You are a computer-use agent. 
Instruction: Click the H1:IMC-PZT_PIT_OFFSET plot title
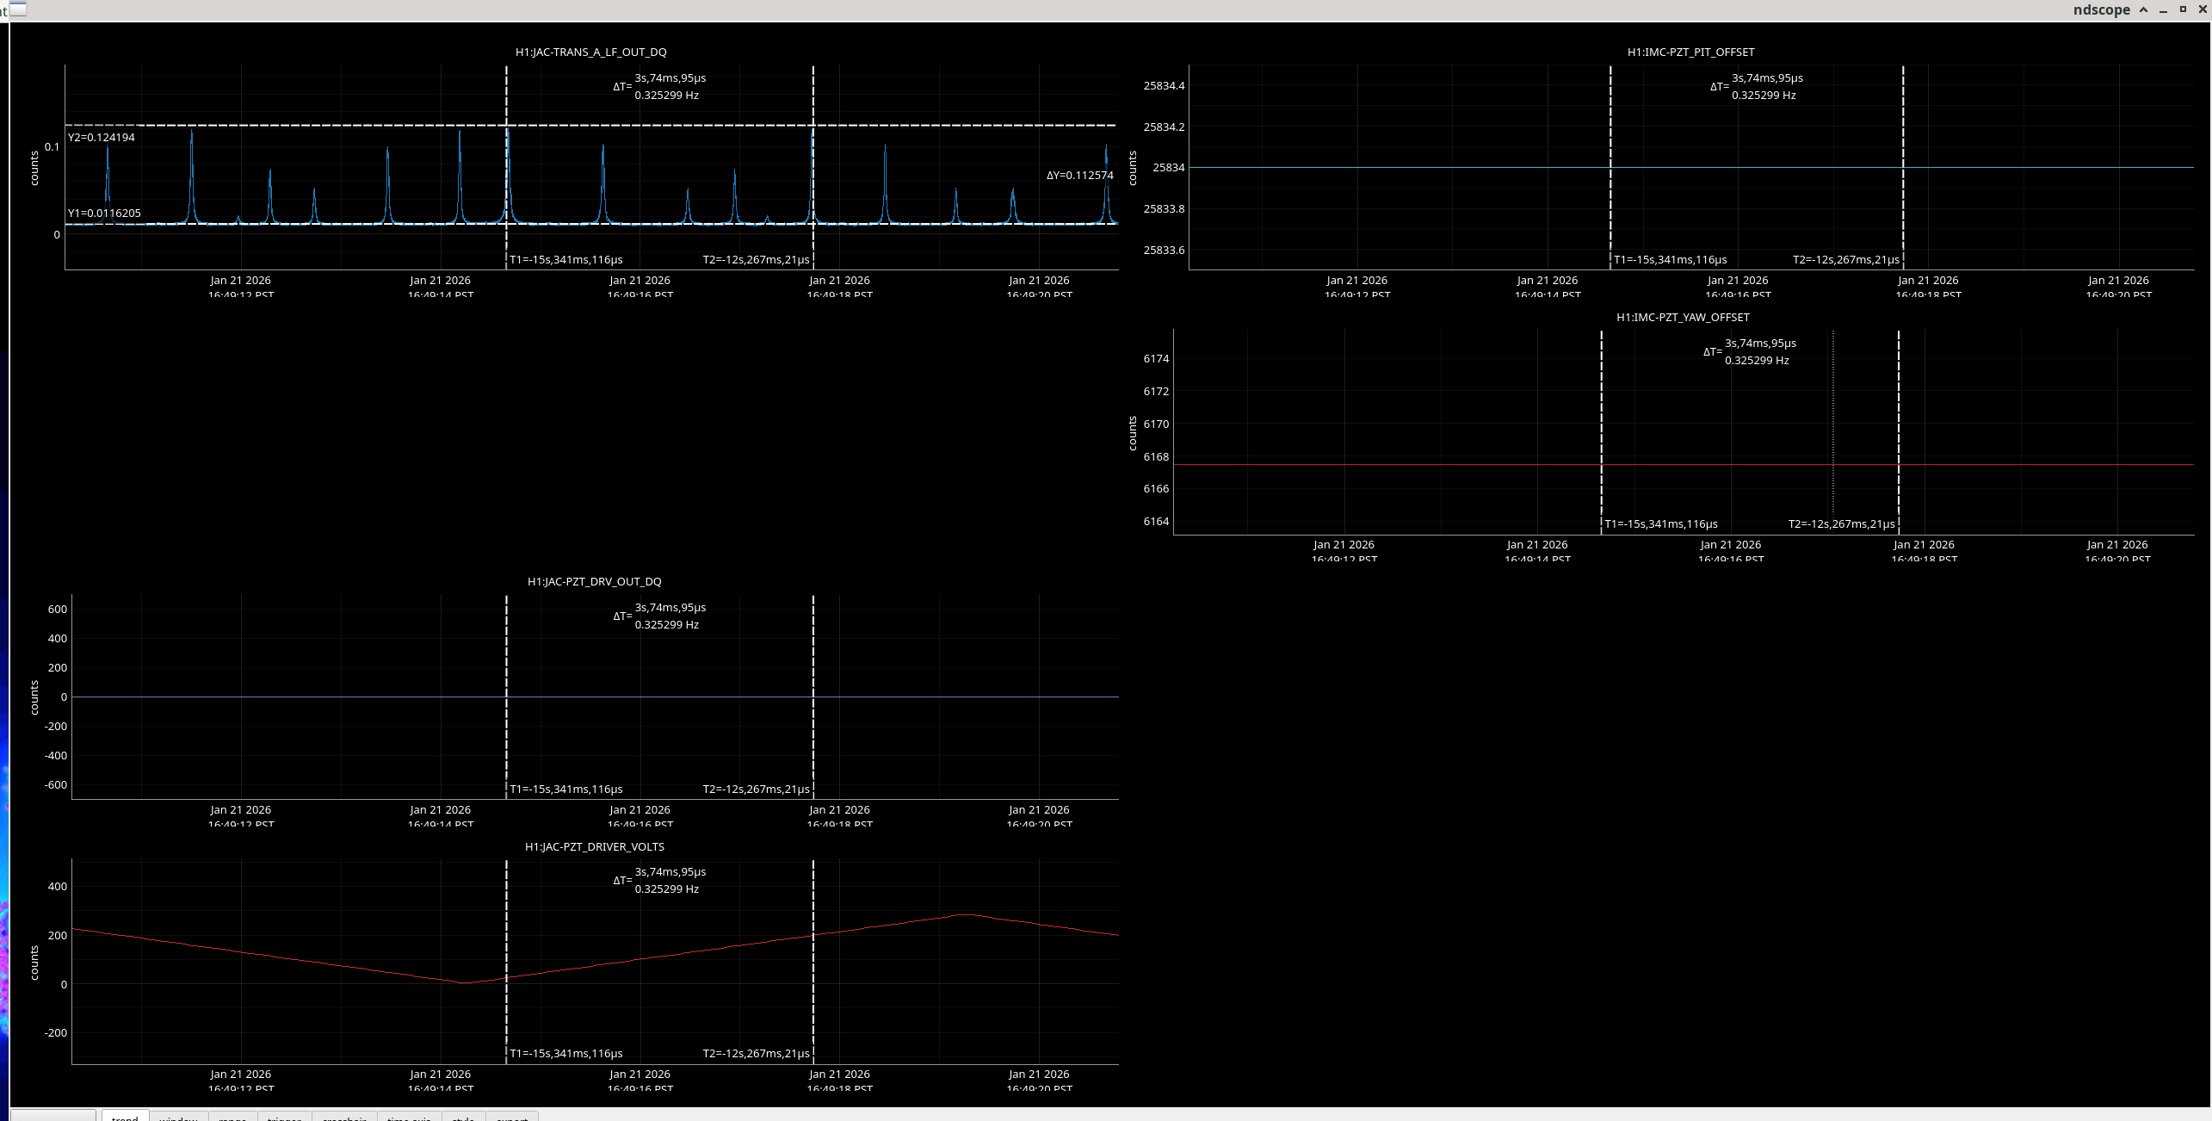coord(1690,53)
